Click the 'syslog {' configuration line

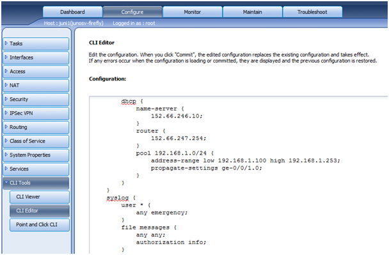click(x=121, y=197)
